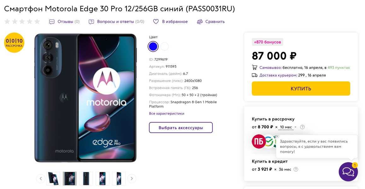
Task: Open the Все характеристики link
Action: tap(167, 113)
